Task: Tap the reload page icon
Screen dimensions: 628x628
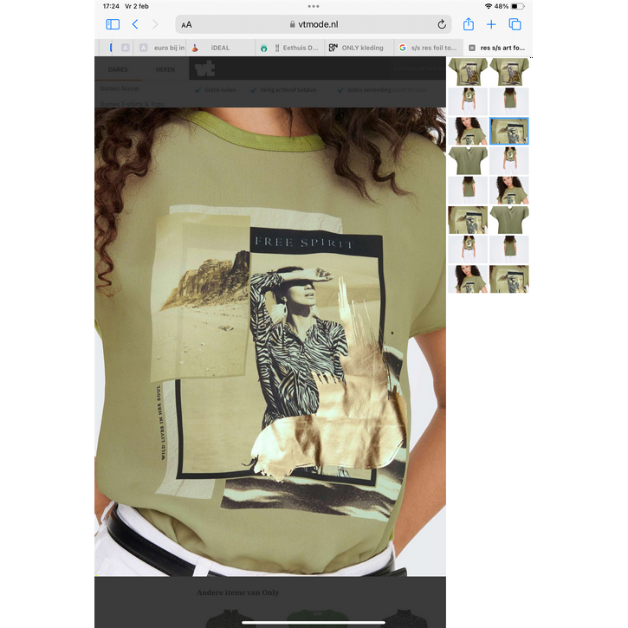Action: [441, 24]
